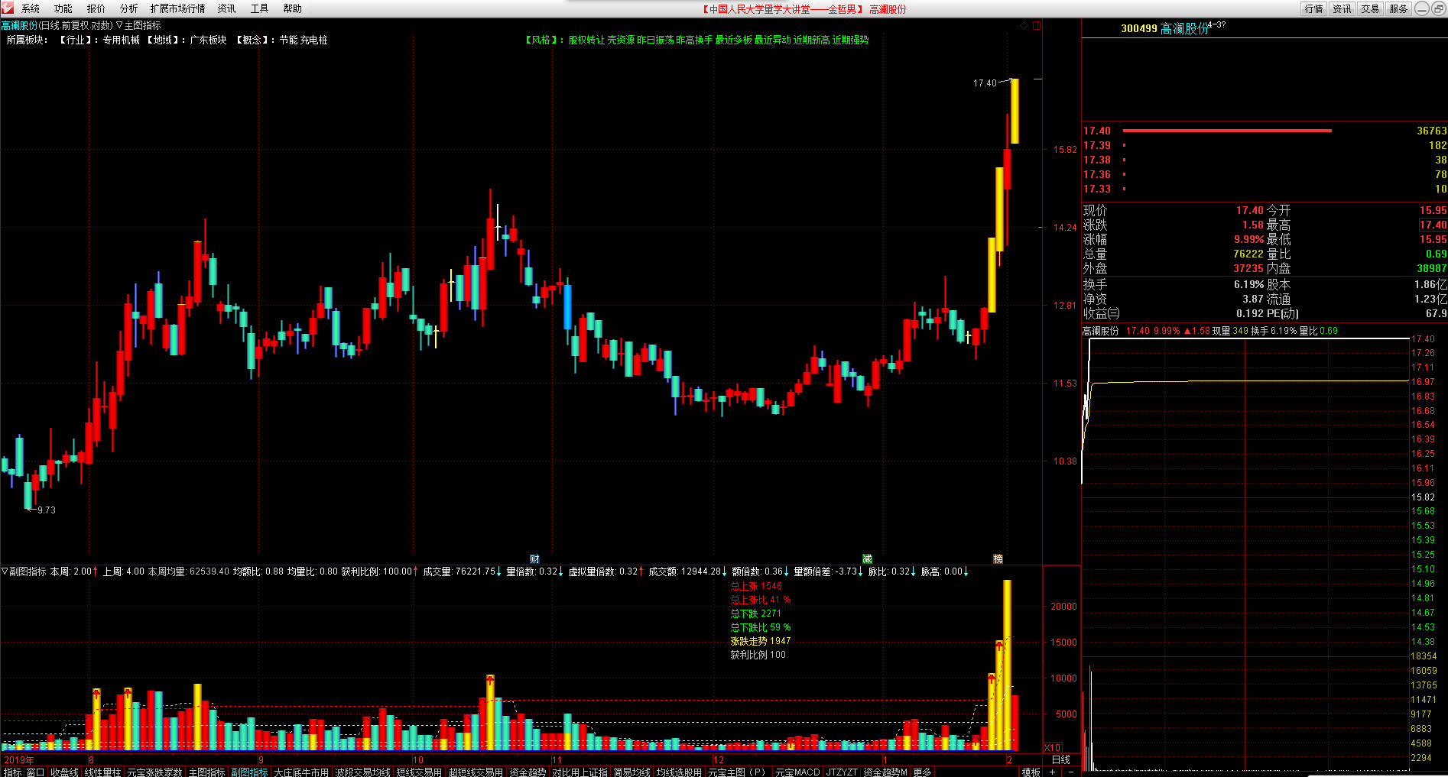Image resolution: width=1448 pixels, height=777 pixels.
Task: Click the orange 榜 marker on the chart
Action: pos(998,559)
